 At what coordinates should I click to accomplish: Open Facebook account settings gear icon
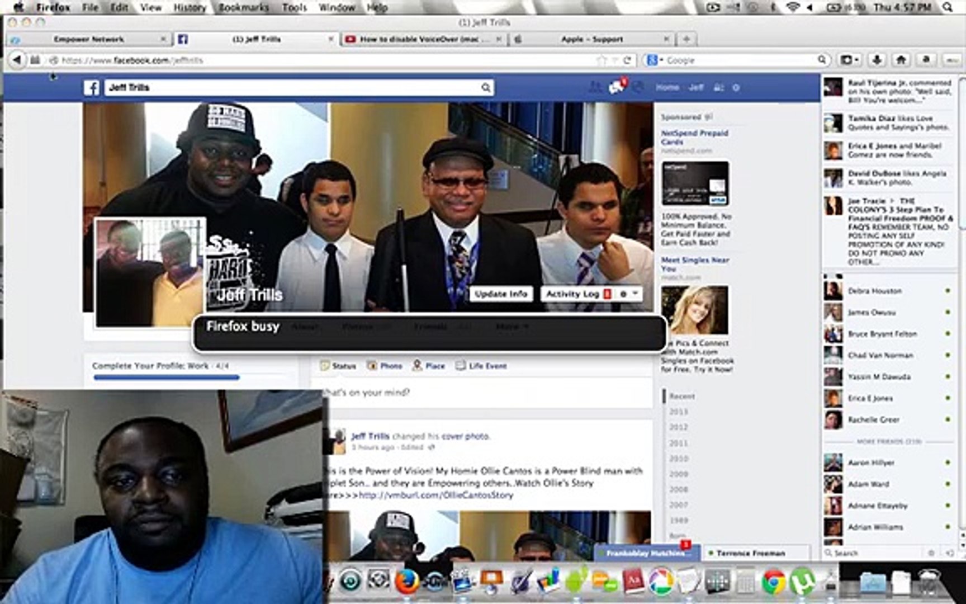coord(736,88)
